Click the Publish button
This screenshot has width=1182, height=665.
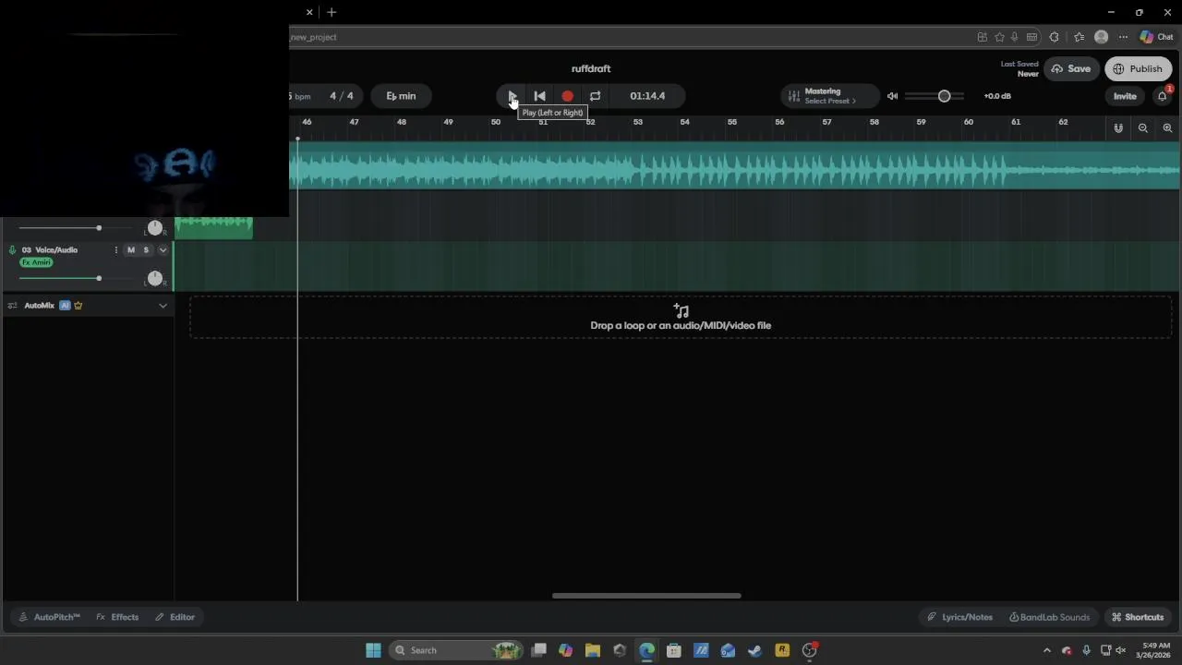[x=1138, y=69]
